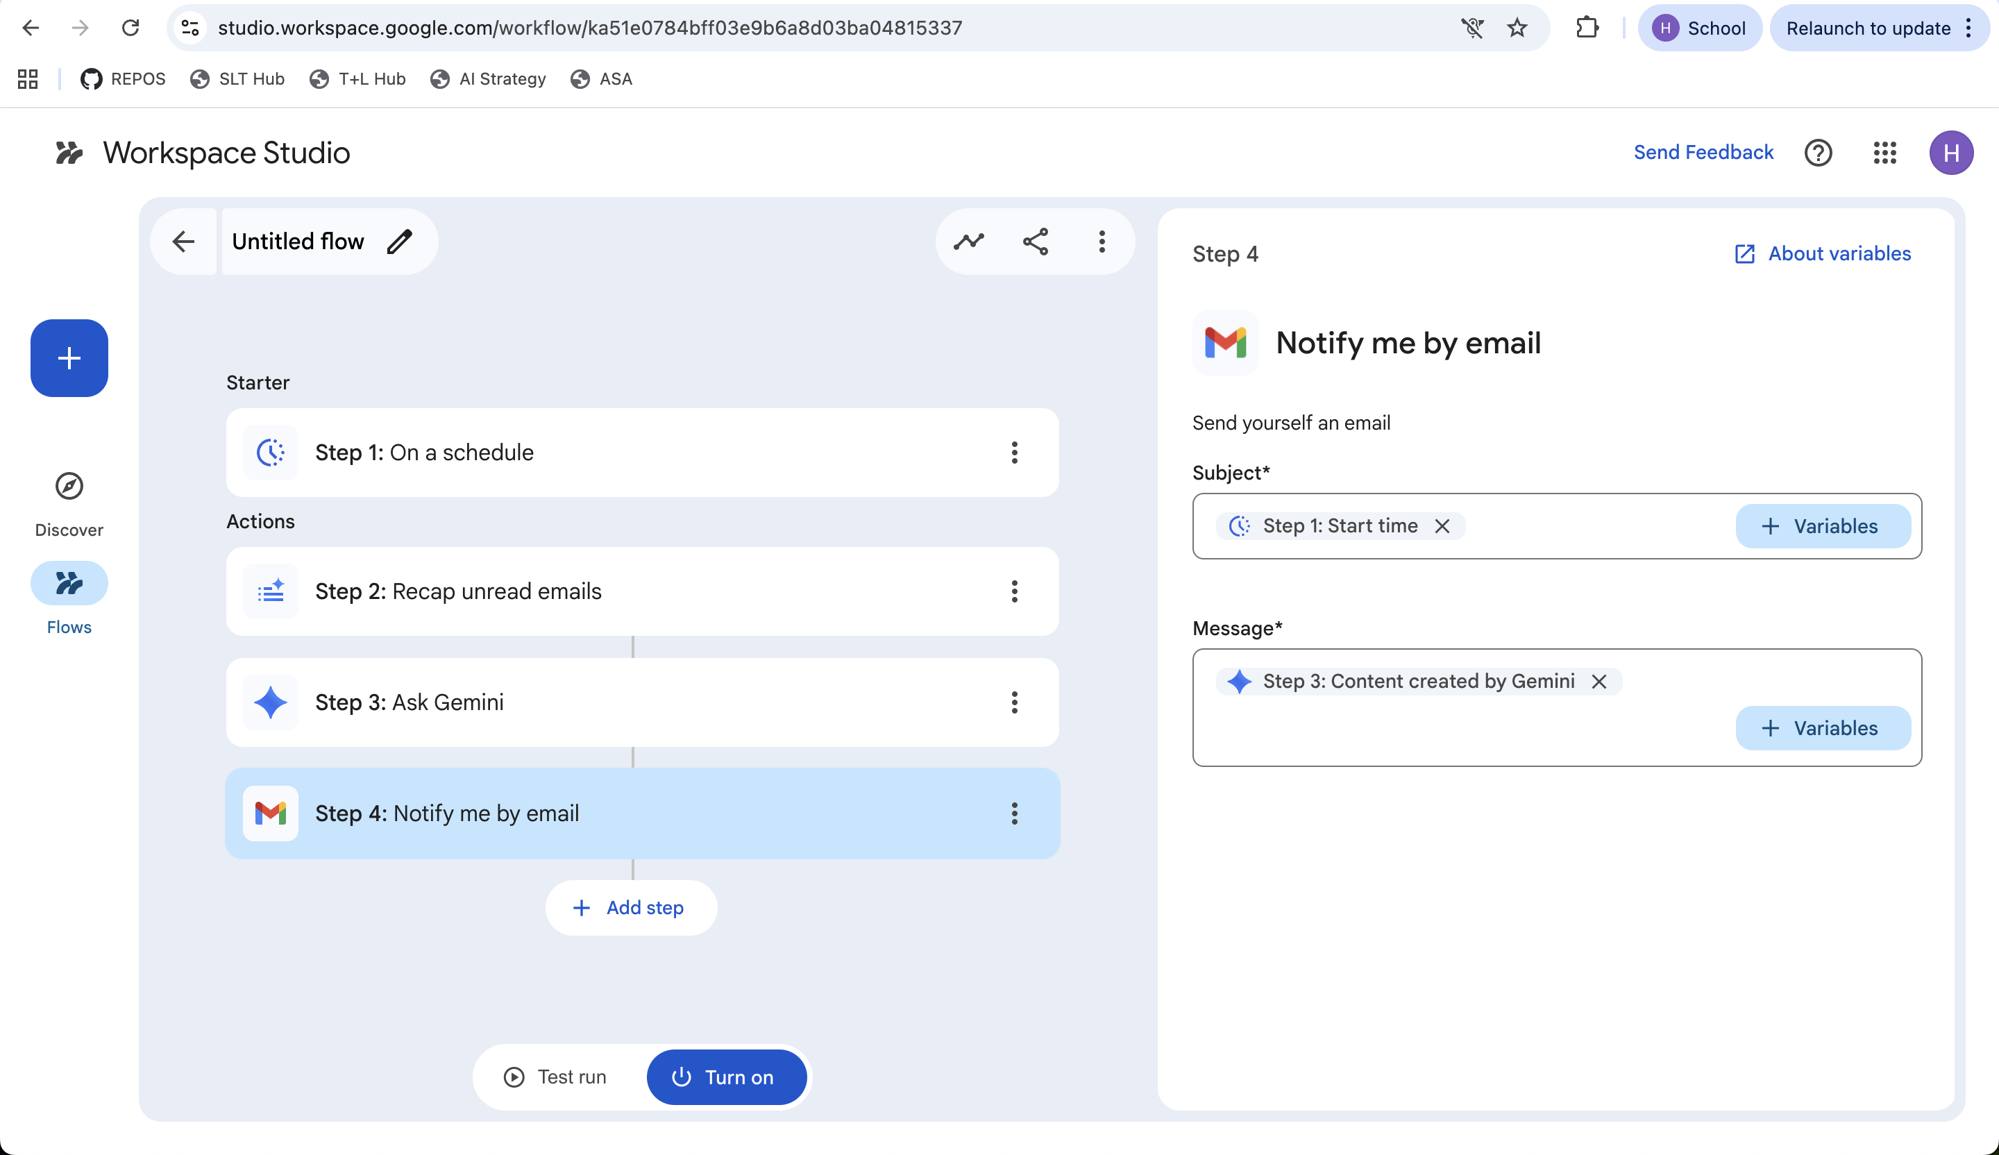Reload the page with the refresh icon

point(131,28)
